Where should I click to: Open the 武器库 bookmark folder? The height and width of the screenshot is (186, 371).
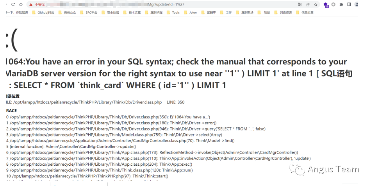pyautogui.click(x=209, y=13)
